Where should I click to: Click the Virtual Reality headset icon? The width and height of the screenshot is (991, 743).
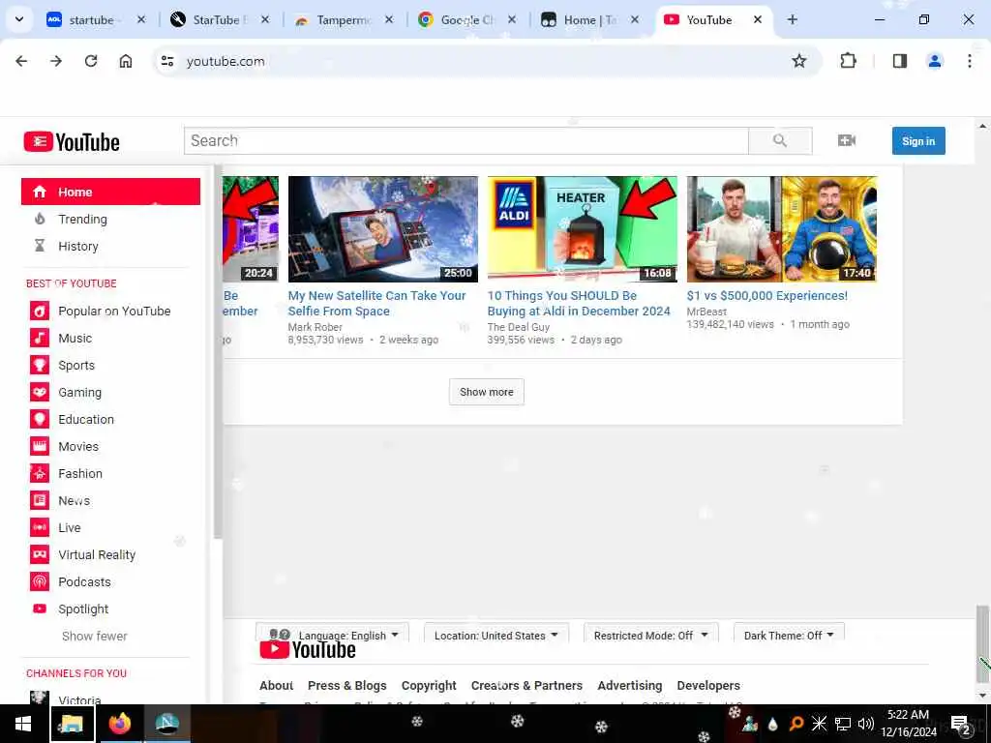tap(39, 554)
